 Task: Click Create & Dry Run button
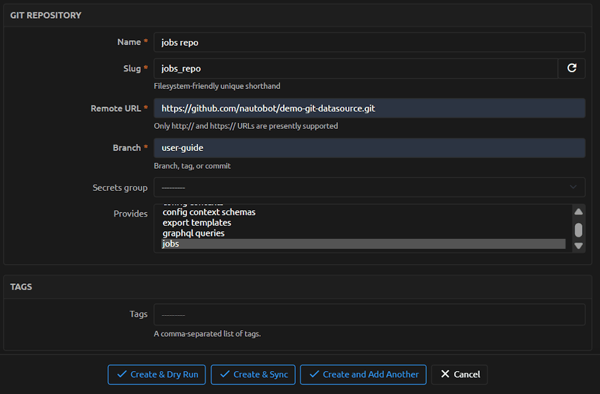[x=156, y=375]
